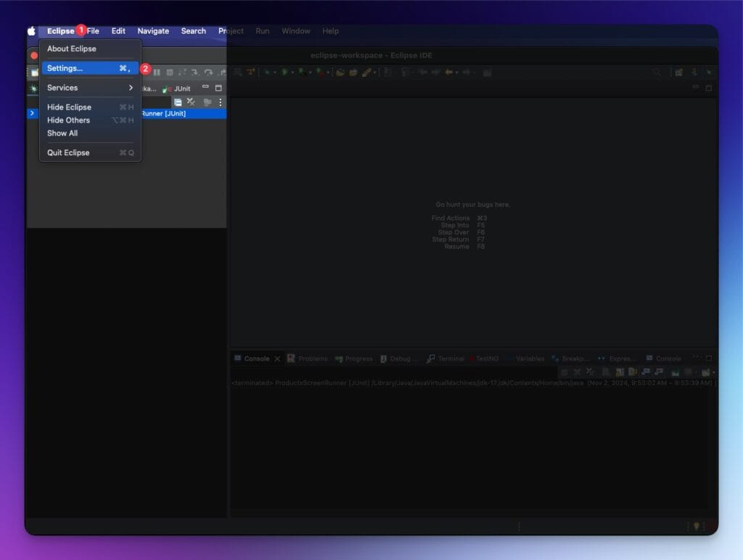Choose Show All
743x560 pixels.
tap(90, 133)
